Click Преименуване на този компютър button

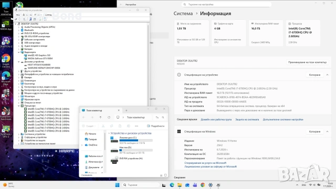click(x=307, y=62)
